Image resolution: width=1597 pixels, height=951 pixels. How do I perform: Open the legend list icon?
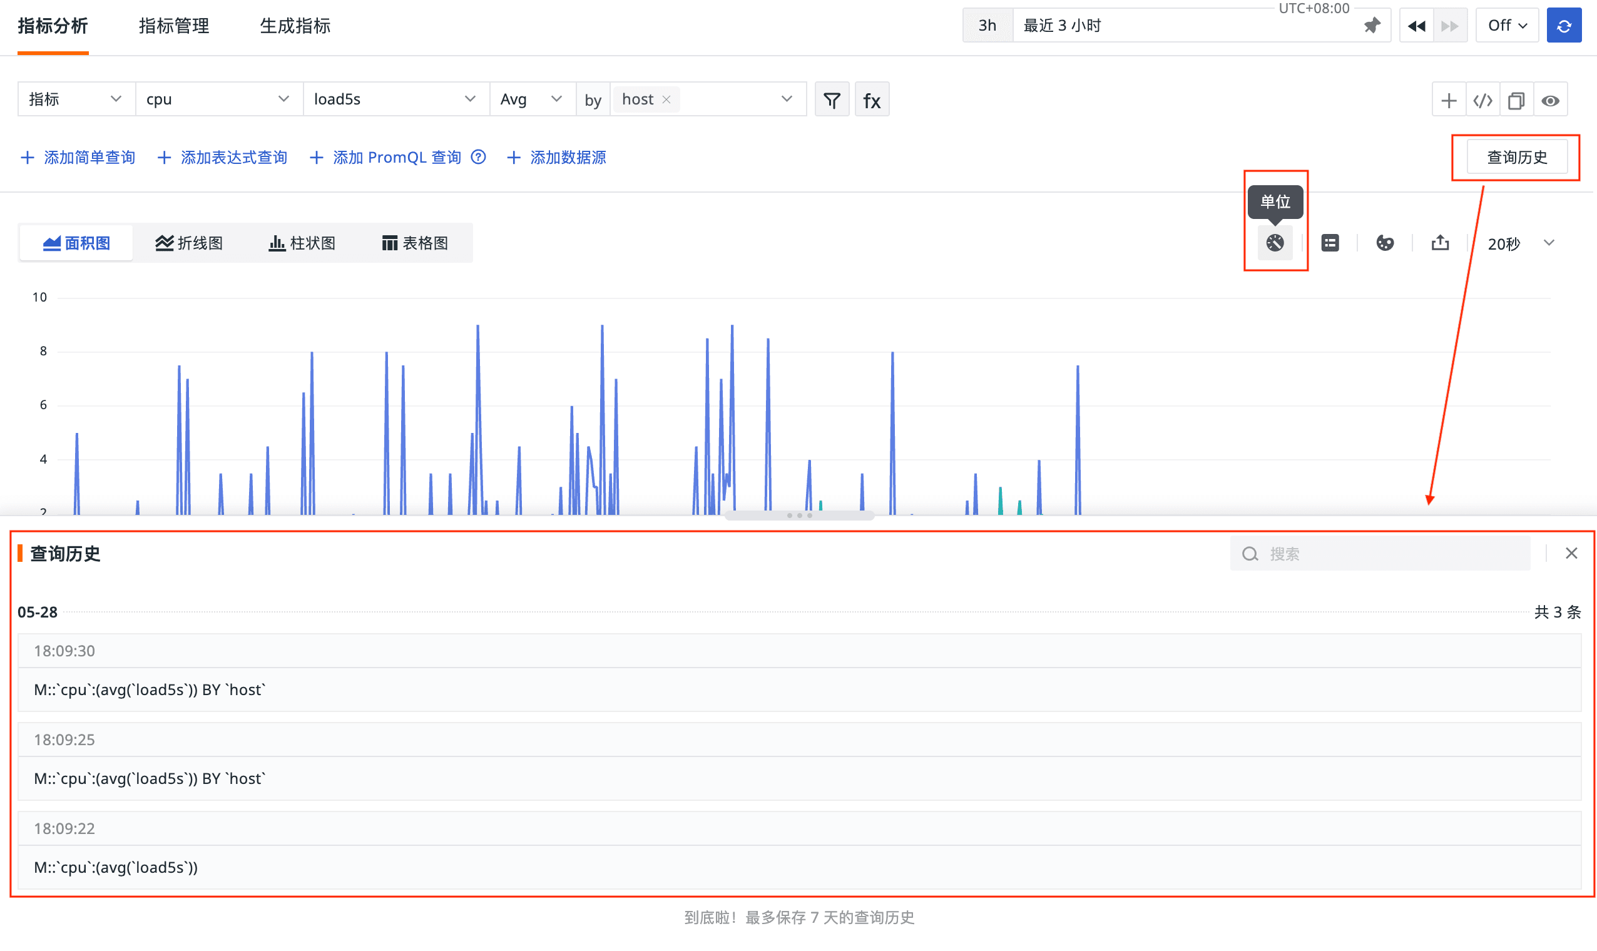pyautogui.click(x=1330, y=243)
